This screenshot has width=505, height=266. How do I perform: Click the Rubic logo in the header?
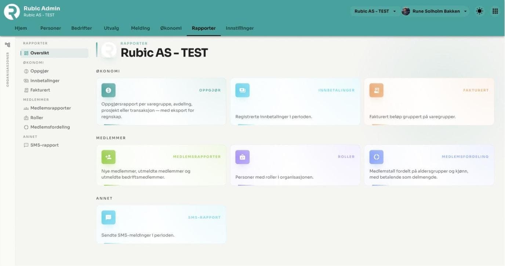pos(12,11)
